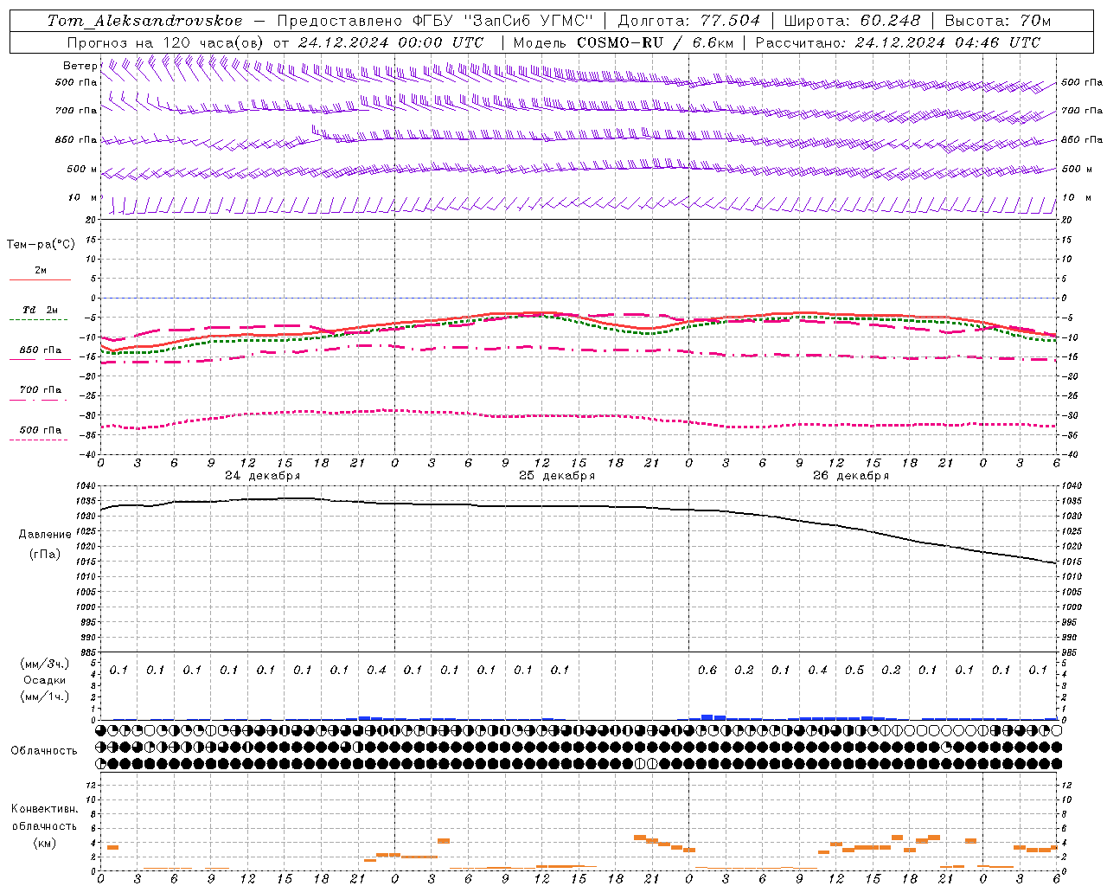Select the Конвективн. label text

coord(44,809)
